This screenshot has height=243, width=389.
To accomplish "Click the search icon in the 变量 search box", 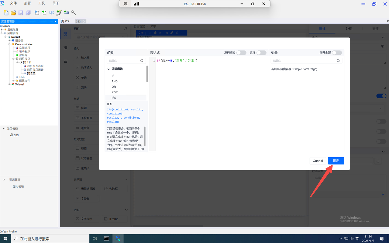I will click(338, 61).
